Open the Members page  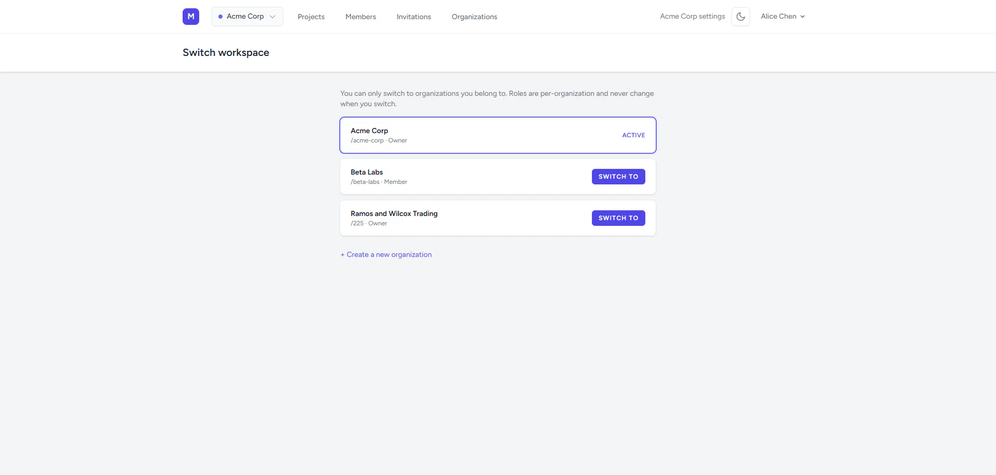[361, 17]
